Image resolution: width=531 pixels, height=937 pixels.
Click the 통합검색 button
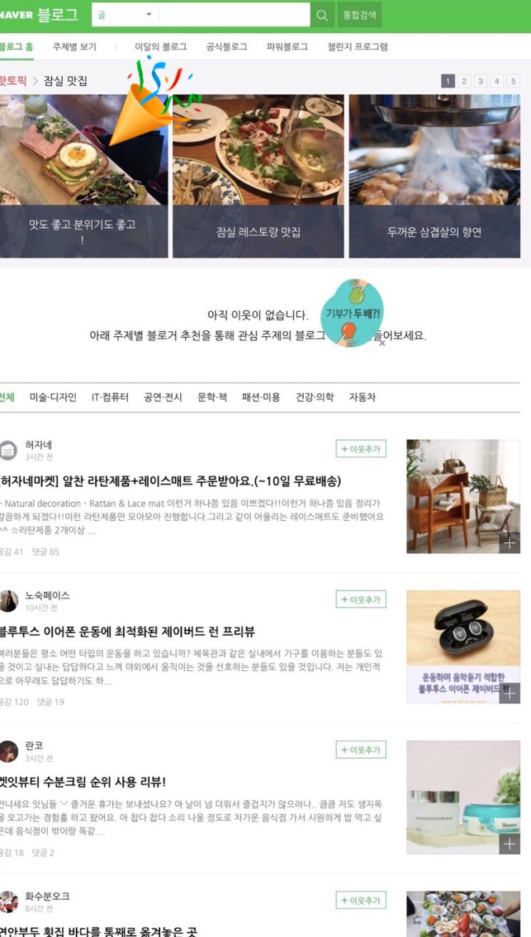coord(359,15)
